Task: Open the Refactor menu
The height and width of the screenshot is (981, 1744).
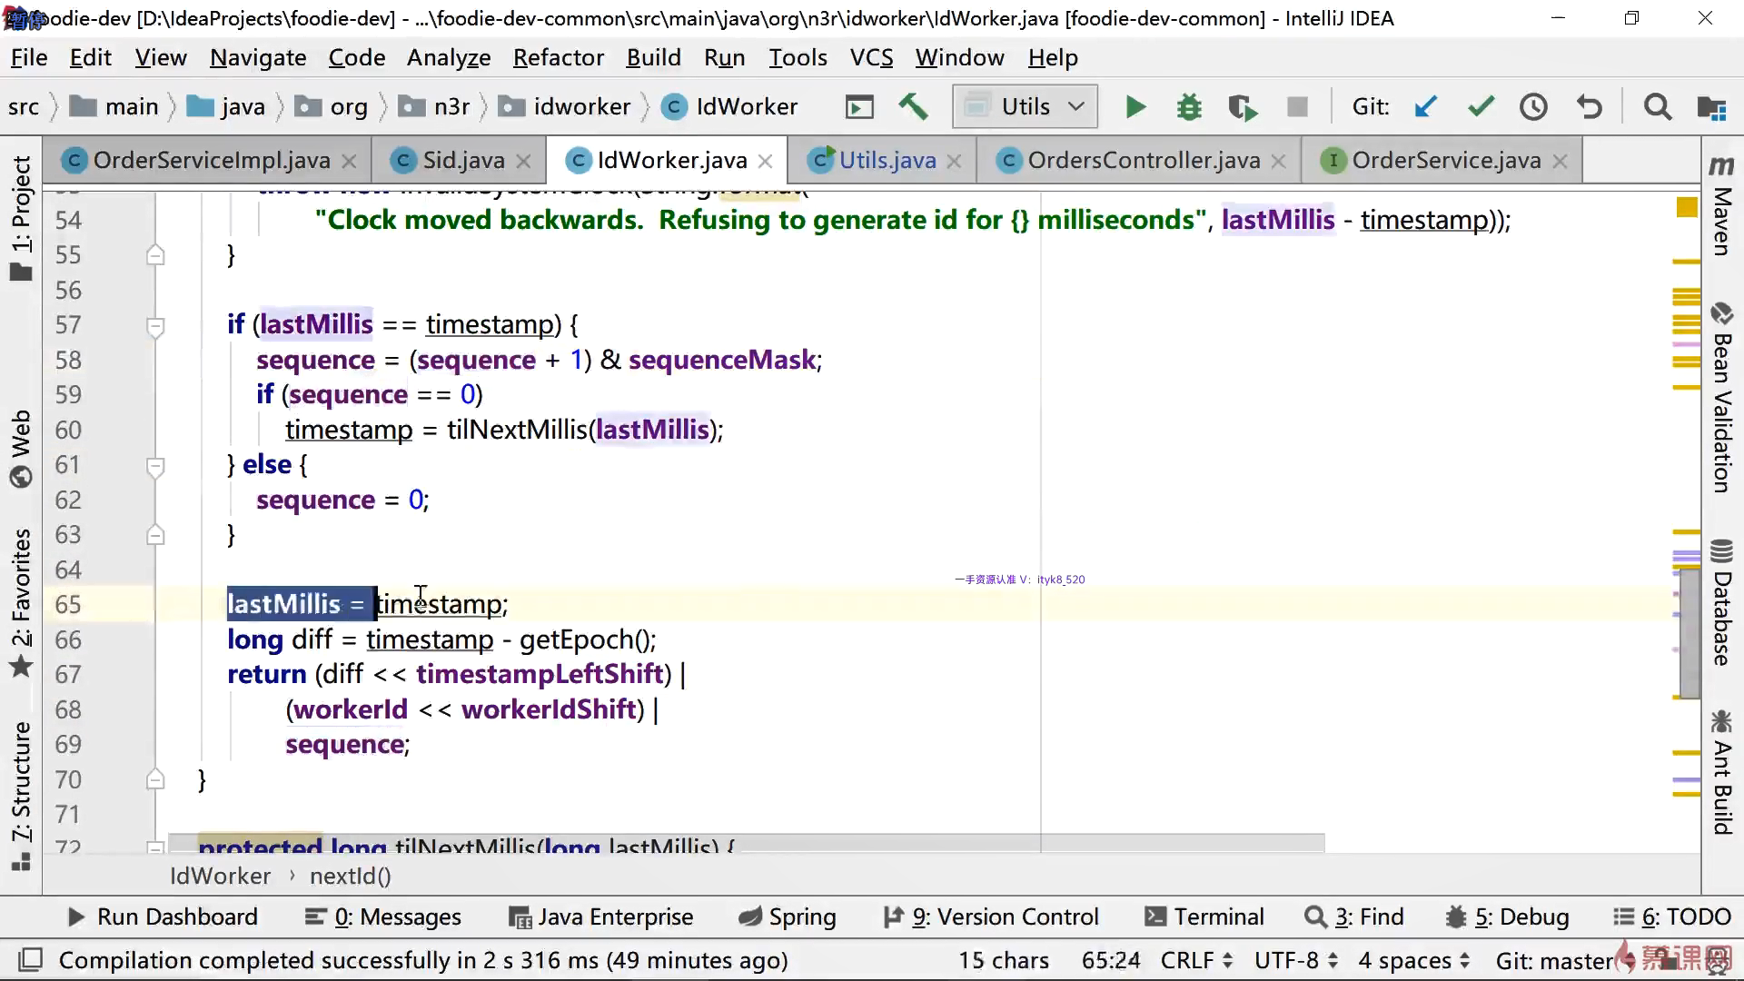Action: (x=558, y=58)
